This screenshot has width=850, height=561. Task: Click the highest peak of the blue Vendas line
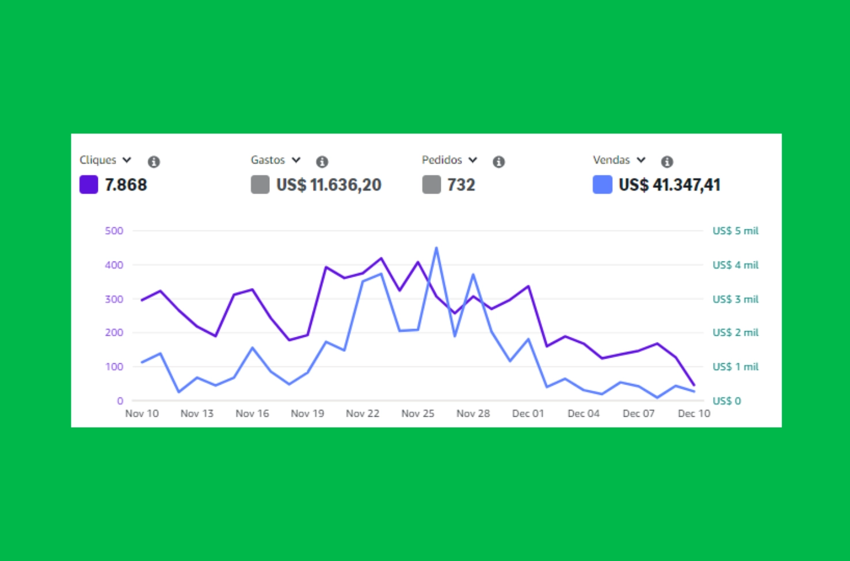436,248
